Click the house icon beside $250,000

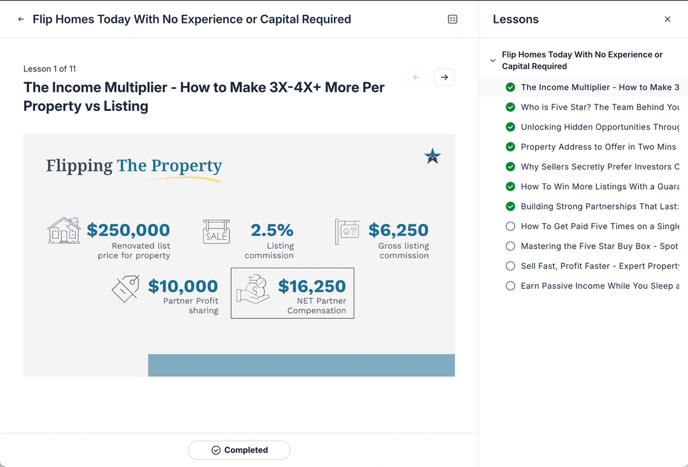point(63,230)
